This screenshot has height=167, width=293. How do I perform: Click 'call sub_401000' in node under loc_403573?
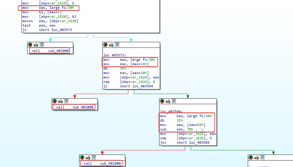74,107
